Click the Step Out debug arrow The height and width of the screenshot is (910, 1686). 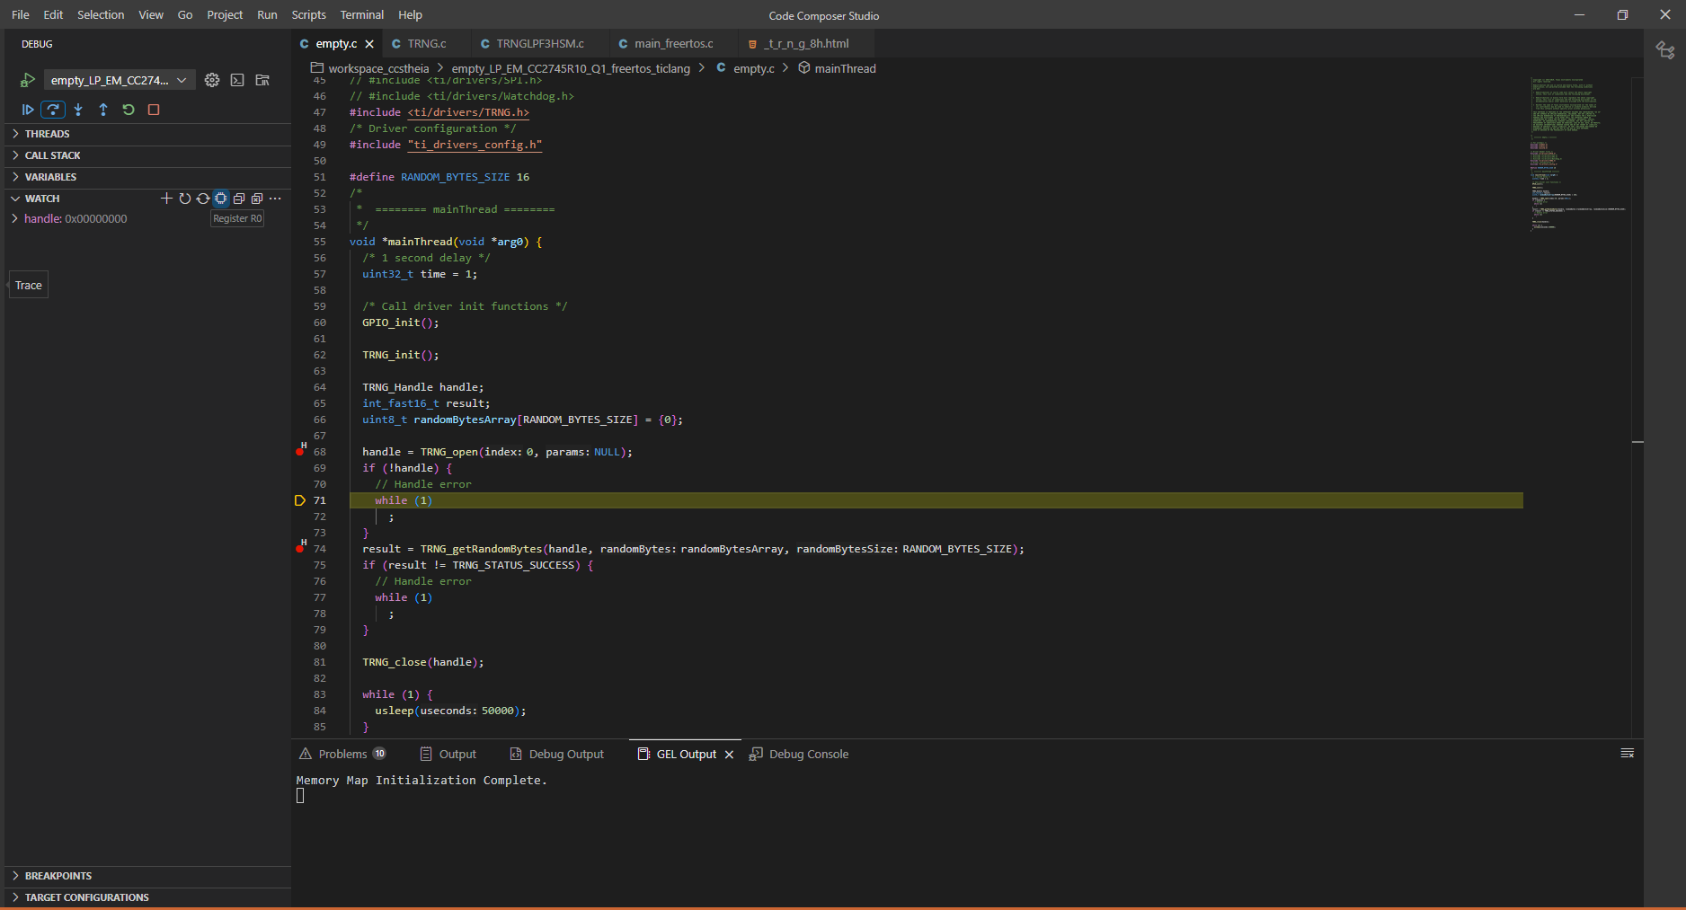pos(103,110)
